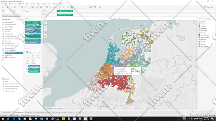Image resolution: width=216 pixels, height=121 pixels.
Task: Click the Longitude (generated) pill on Columns
Action: click(x=65, y=11)
